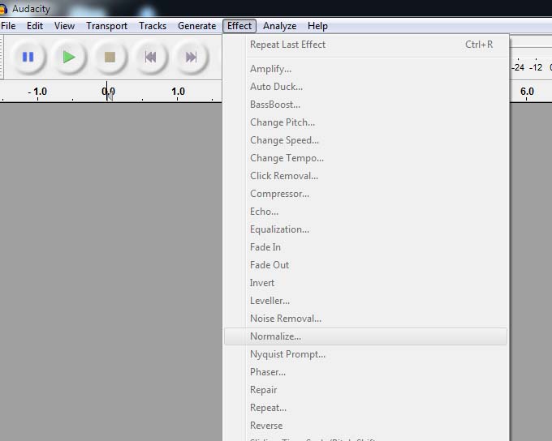This screenshot has height=441, width=552.
Task: Pick Change Tempo... effect
Action: 366,158
